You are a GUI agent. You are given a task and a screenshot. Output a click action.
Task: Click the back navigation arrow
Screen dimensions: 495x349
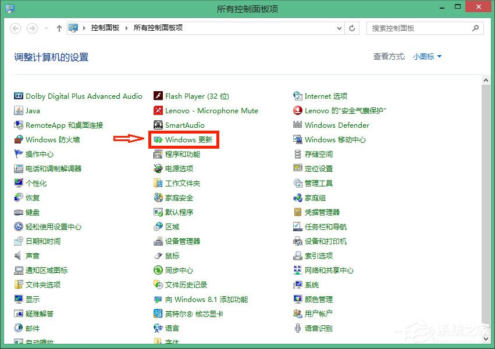click(15, 28)
